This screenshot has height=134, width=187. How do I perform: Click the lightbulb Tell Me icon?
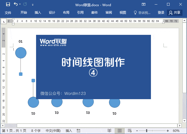[135, 13]
